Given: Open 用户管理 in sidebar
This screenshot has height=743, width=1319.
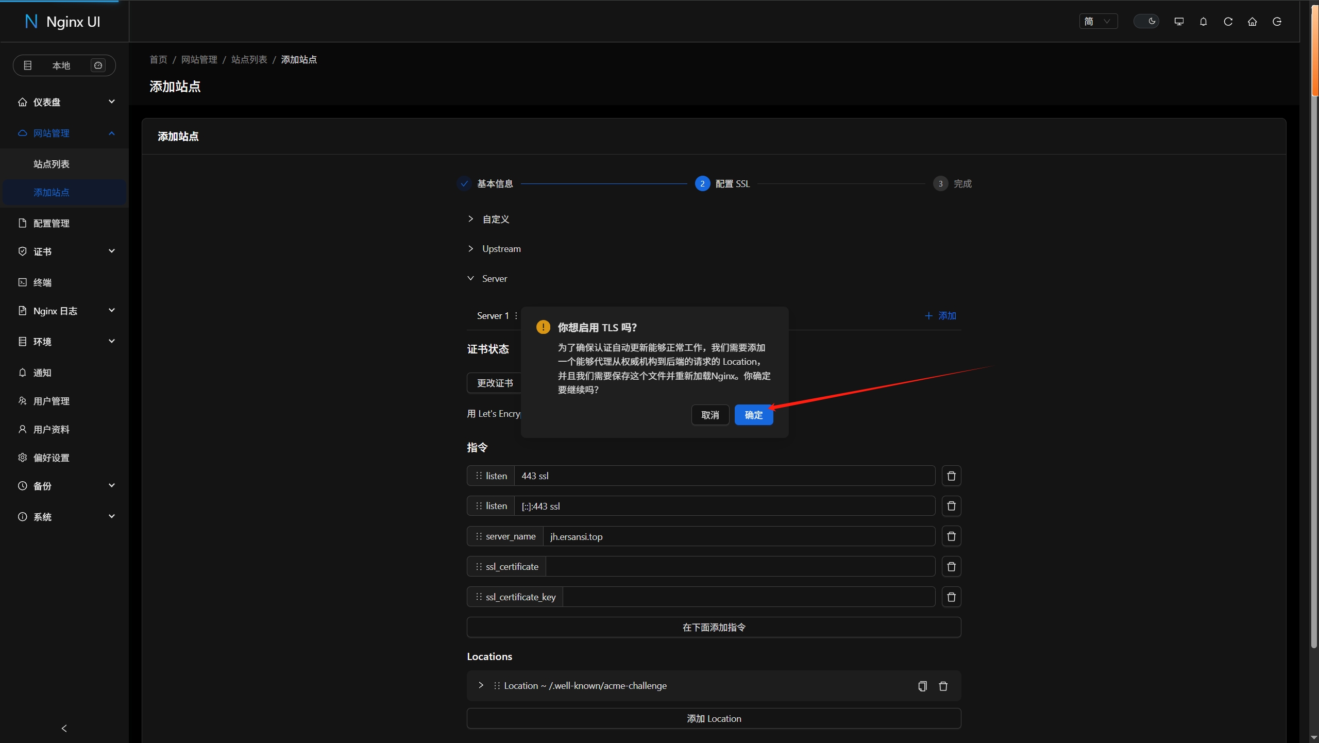Looking at the screenshot, I should (x=64, y=401).
